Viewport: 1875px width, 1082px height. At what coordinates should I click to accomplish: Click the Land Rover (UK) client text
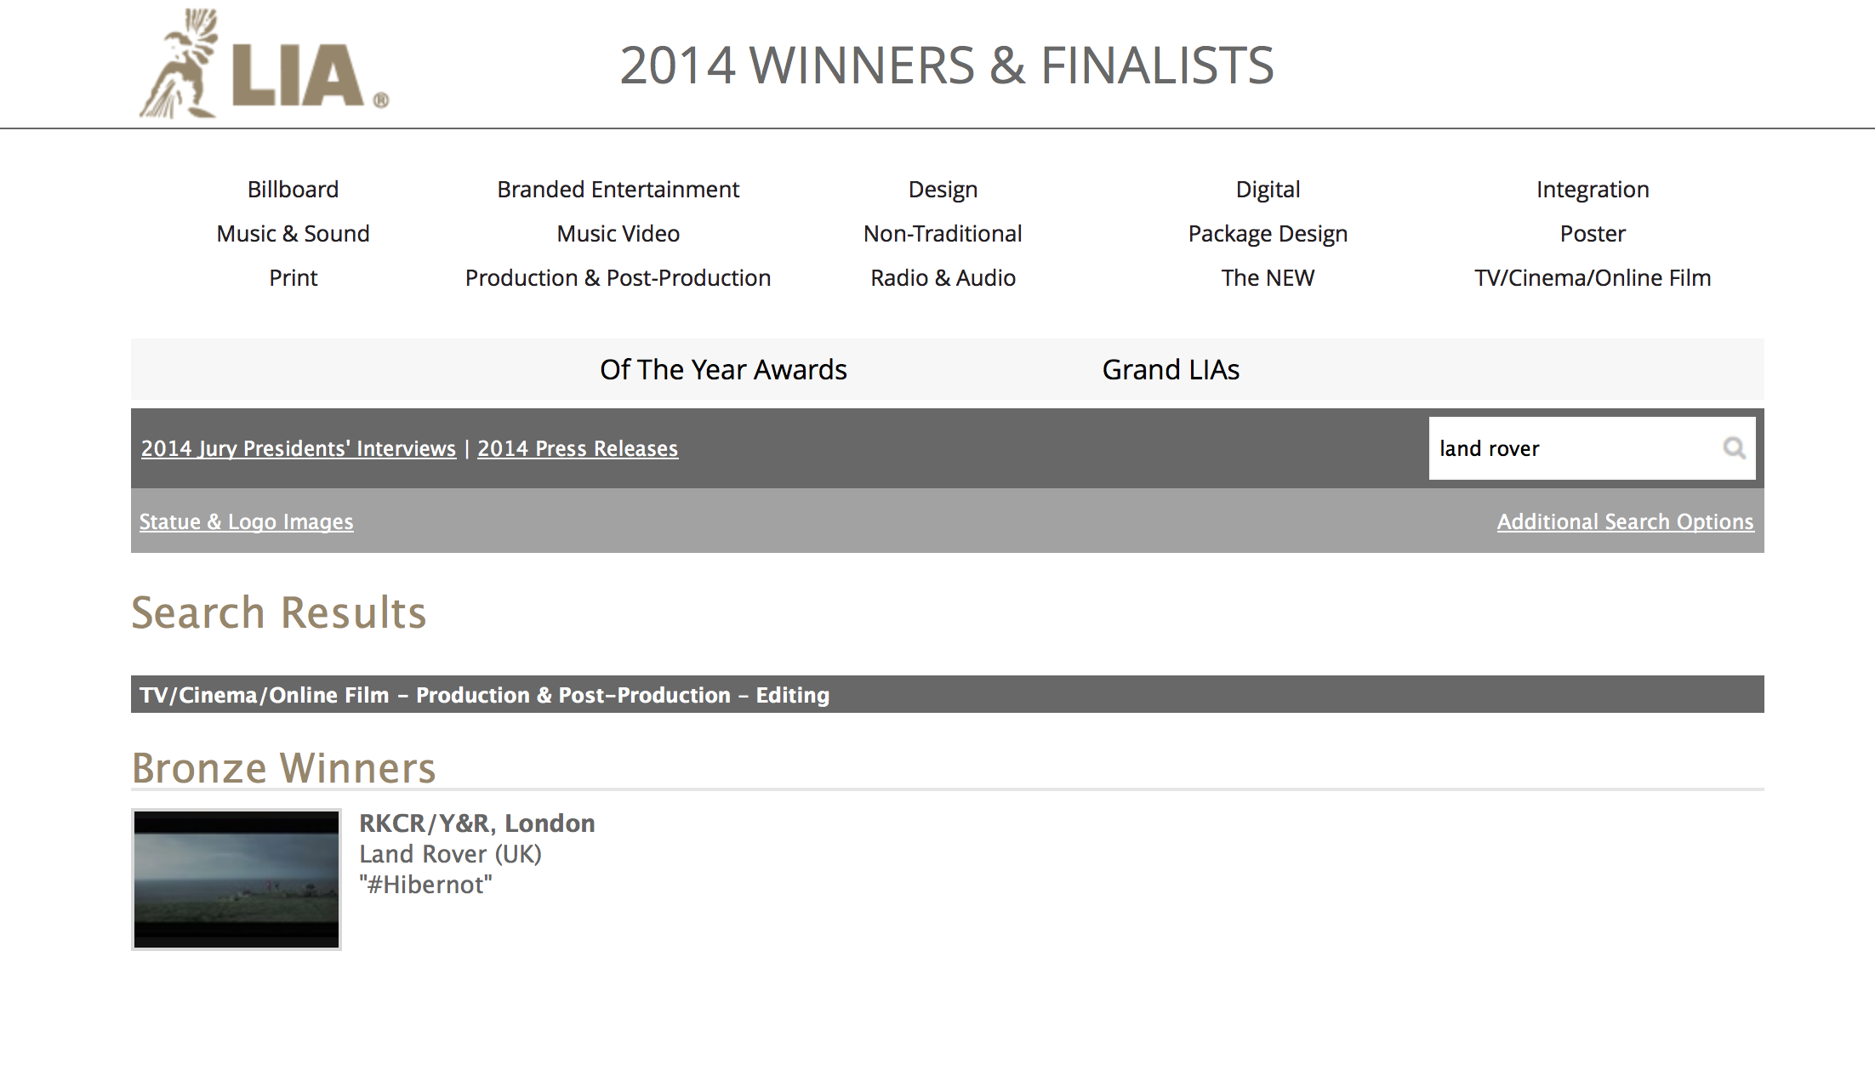click(x=450, y=854)
